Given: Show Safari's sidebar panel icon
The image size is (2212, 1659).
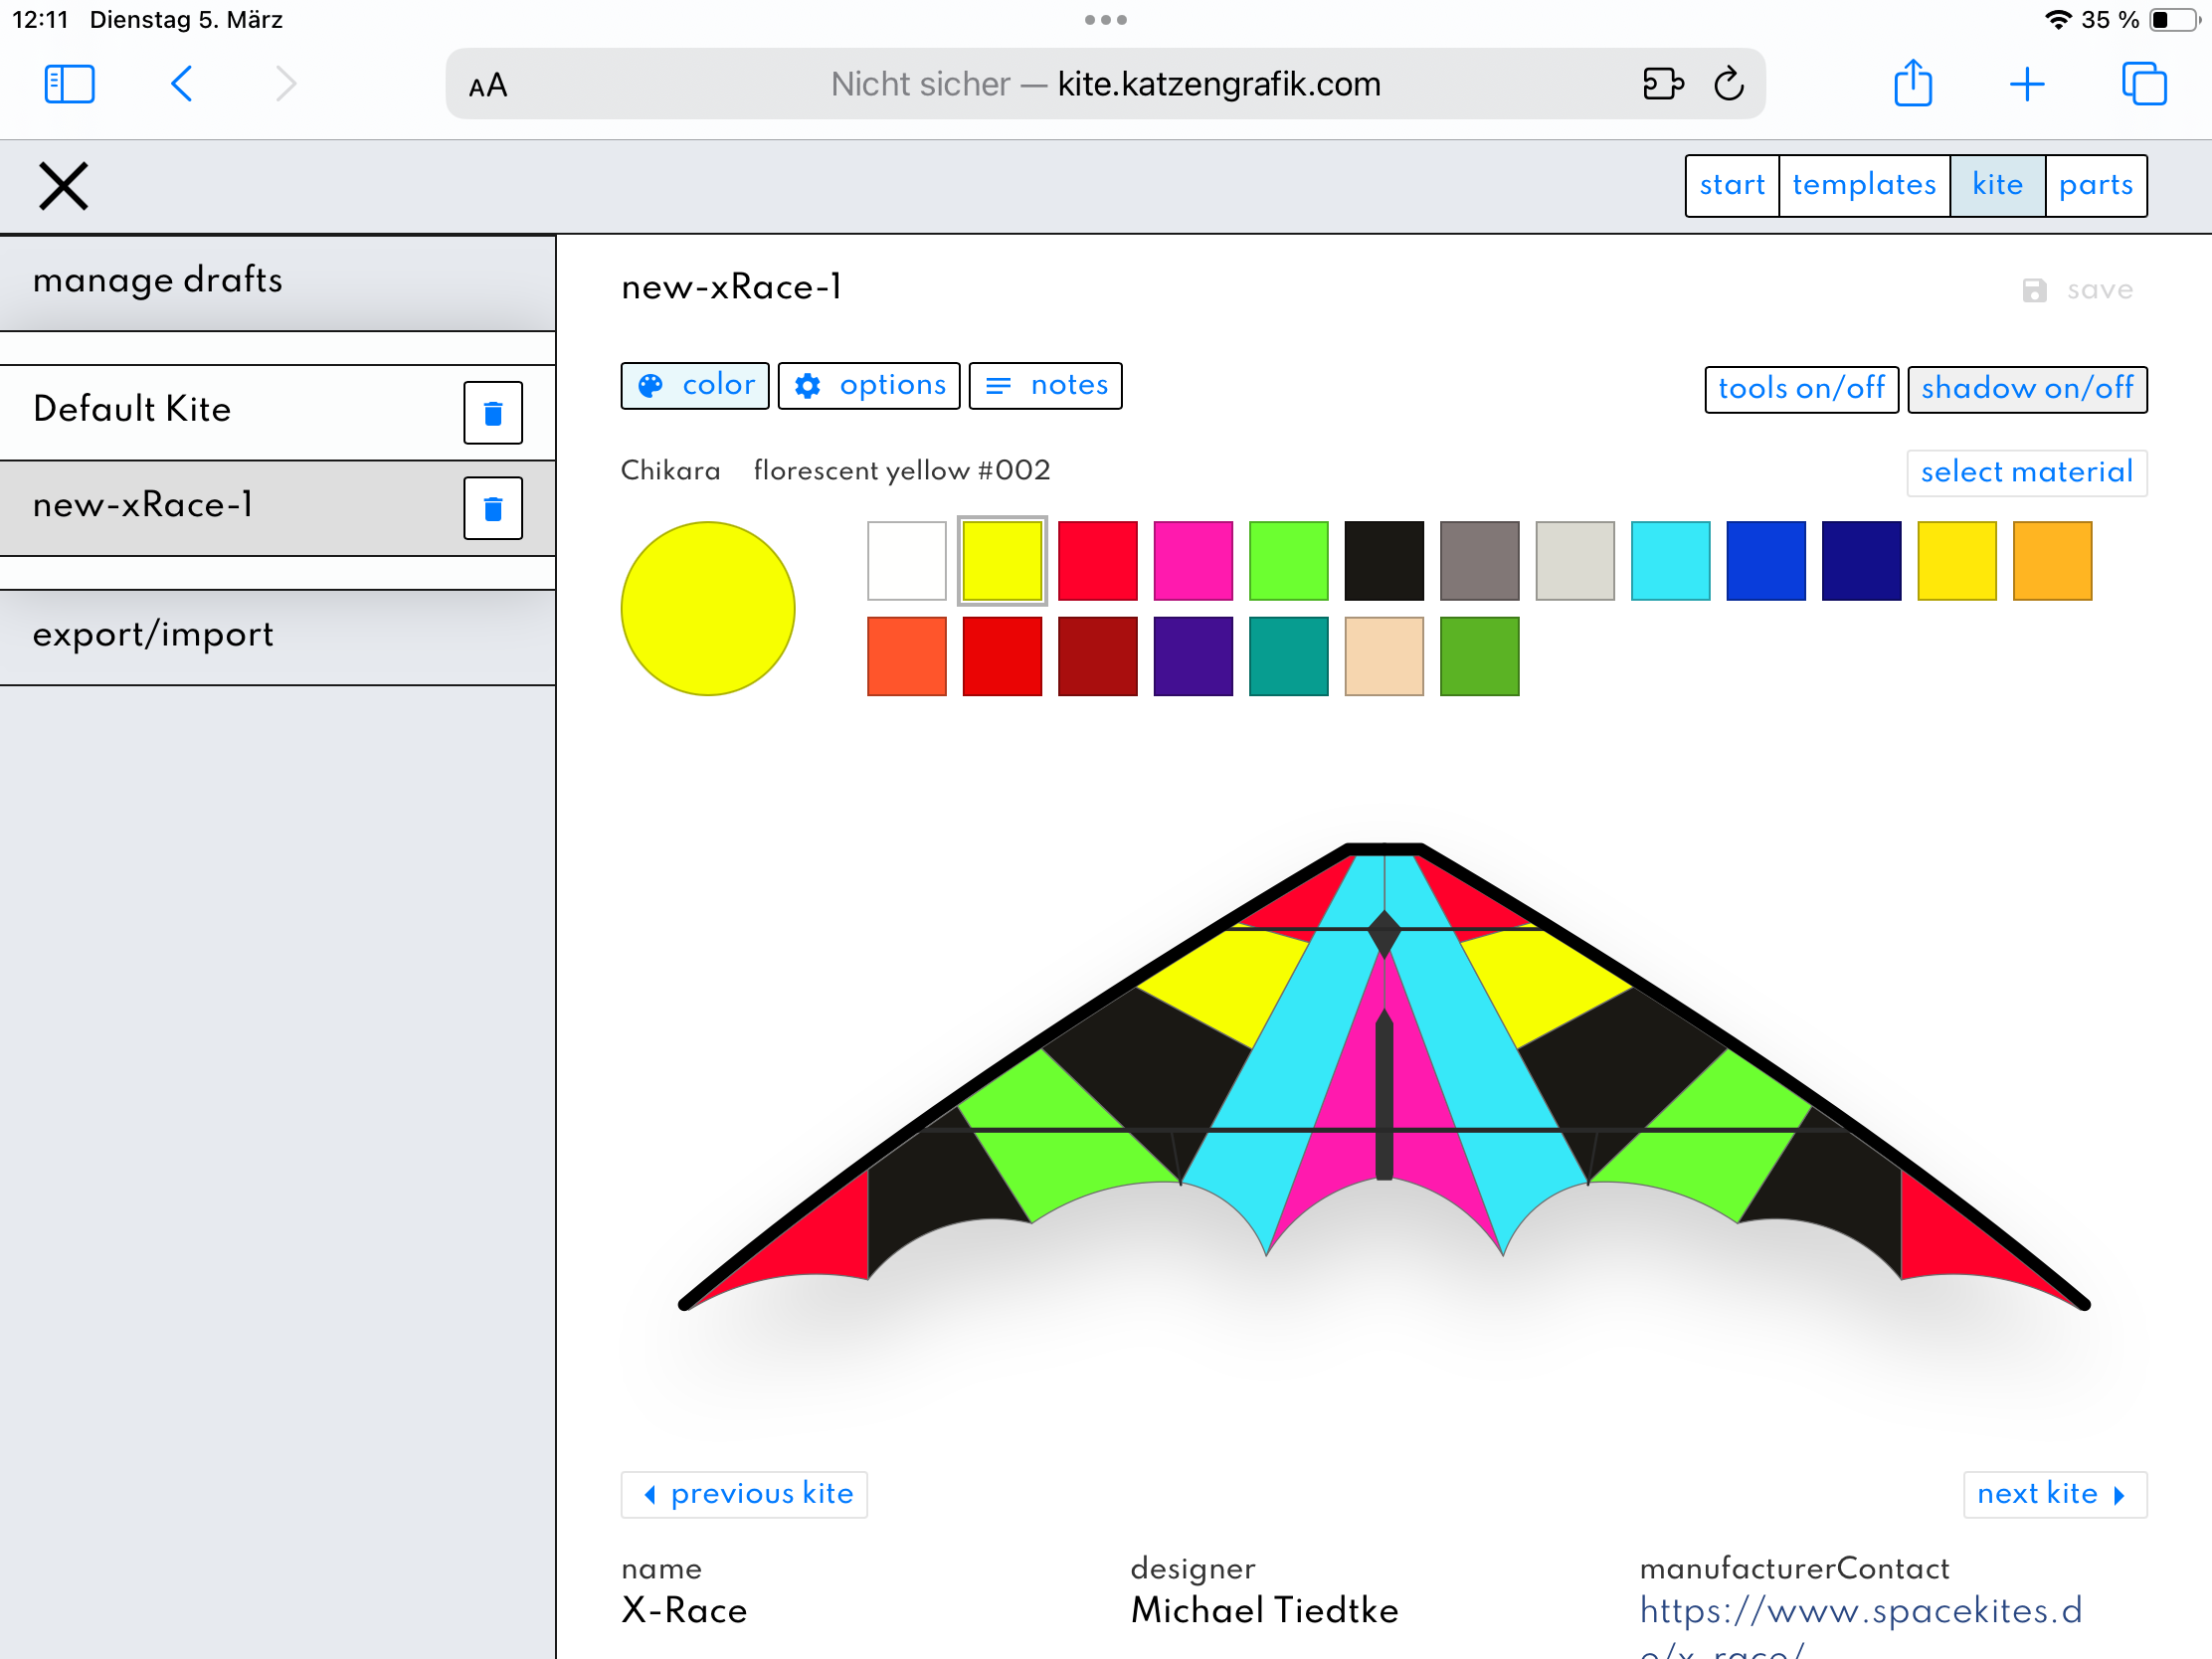Looking at the screenshot, I should [x=69, y=84].
